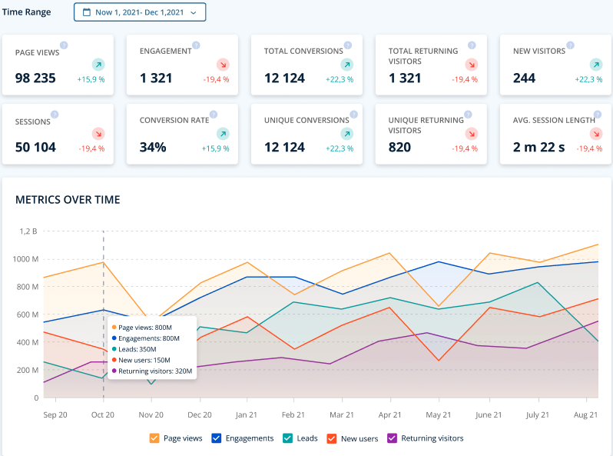The height and width of the screenshot is (456, 613).
Task: Click the New users orange-red legend swatch
Action: (x=332, y=438)
